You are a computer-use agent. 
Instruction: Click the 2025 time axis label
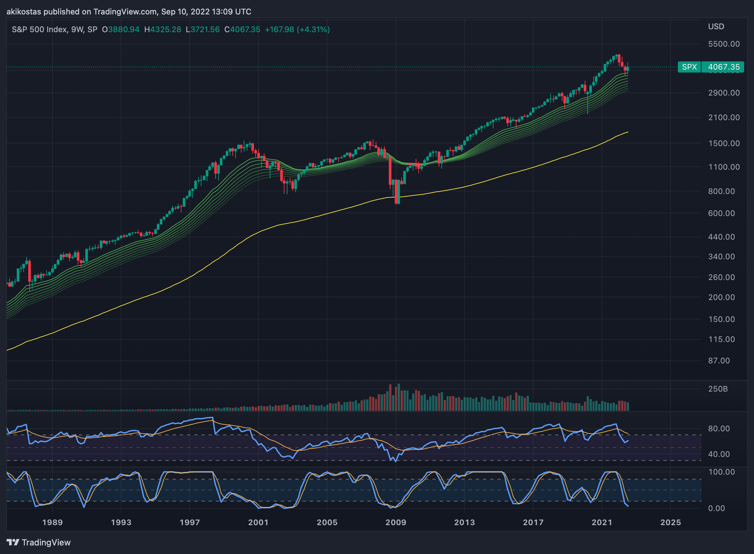[x=671, y=522]
